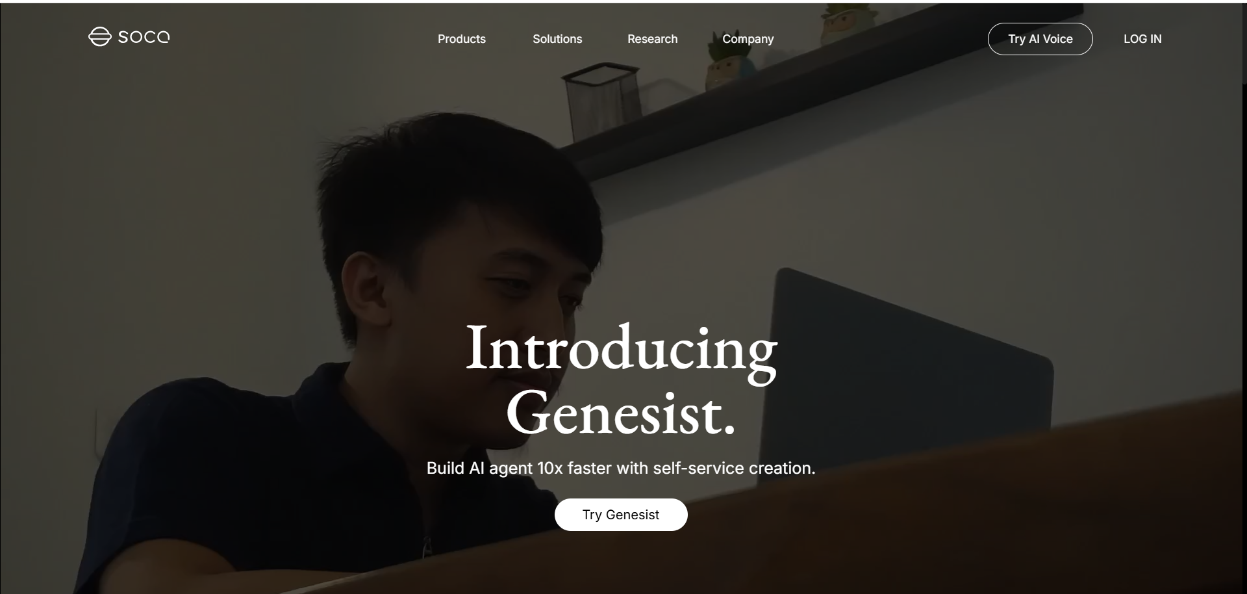Open the Research nav item

coord(652,39)
